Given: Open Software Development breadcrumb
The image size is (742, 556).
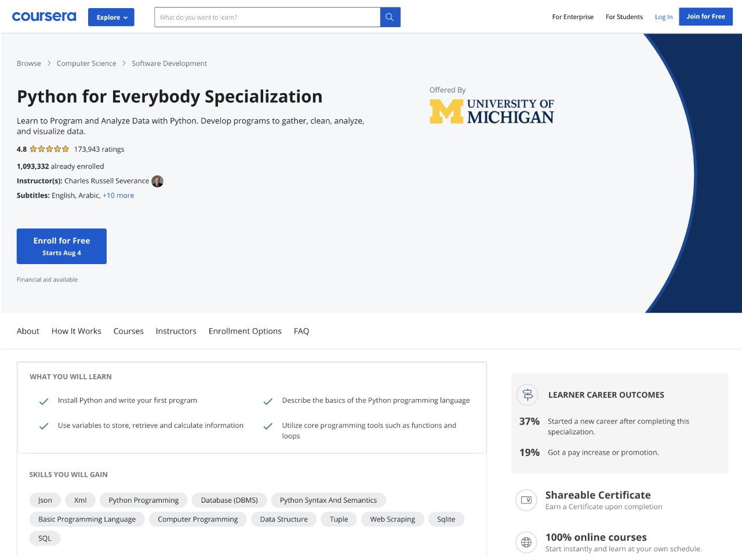Looking at the screenshot, I should pyautogui.click(x=169, y=64).
